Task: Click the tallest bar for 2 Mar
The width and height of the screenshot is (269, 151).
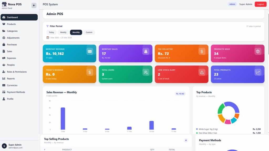Action: click(63, 118)
